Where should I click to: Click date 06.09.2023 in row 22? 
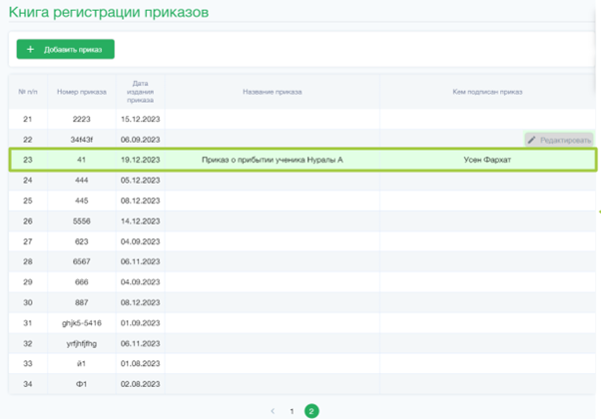(x=141, y=140)
